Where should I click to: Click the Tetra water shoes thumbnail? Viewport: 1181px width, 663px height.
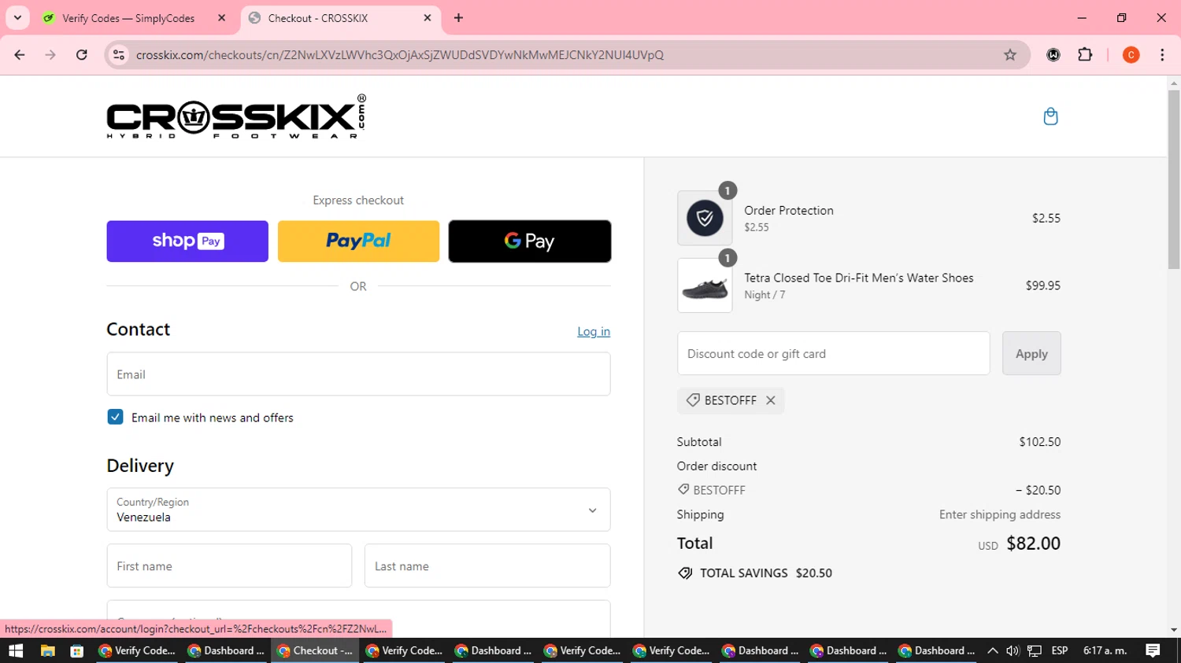pyautogui.click(x=705, y=285)
